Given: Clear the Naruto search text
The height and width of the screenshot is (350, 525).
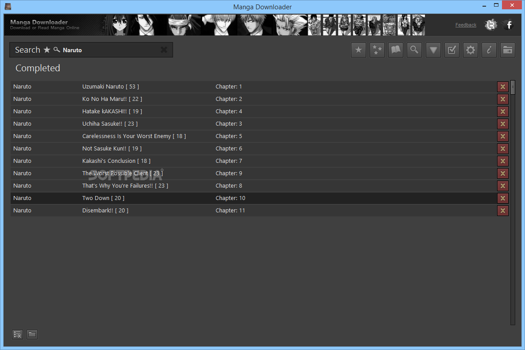Looking at the screenshot, I should [164, 50].
